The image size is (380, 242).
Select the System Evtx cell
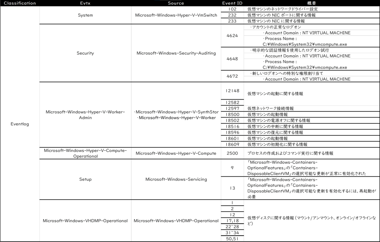(x=85, y=15)
